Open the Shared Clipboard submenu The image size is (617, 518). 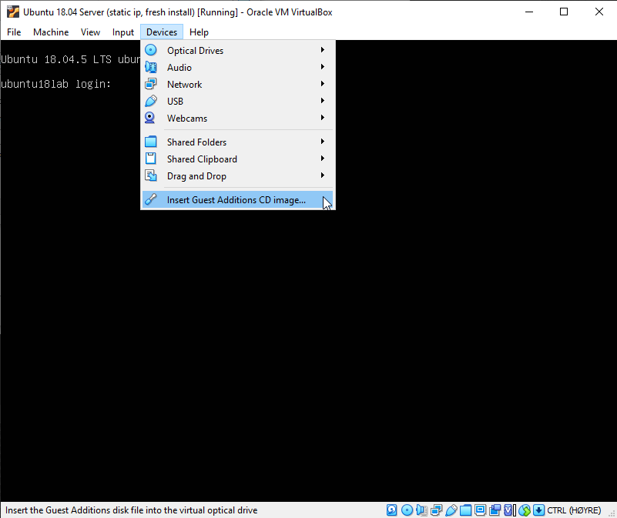(x=238, y=159)
